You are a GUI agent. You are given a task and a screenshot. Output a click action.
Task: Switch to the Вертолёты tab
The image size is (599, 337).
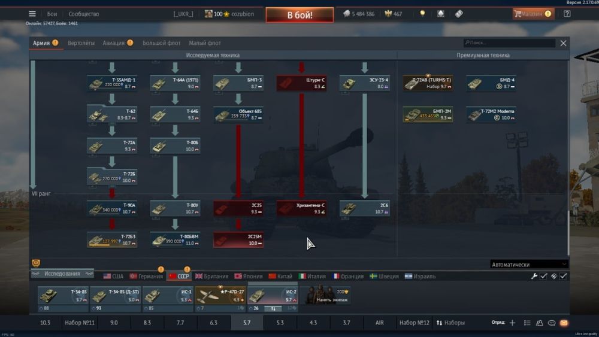click(x=81, y=43)
